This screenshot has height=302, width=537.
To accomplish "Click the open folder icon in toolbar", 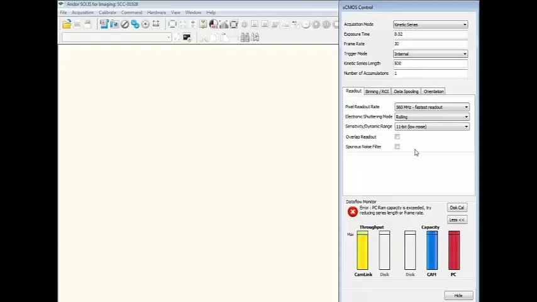I will (67, 24).
